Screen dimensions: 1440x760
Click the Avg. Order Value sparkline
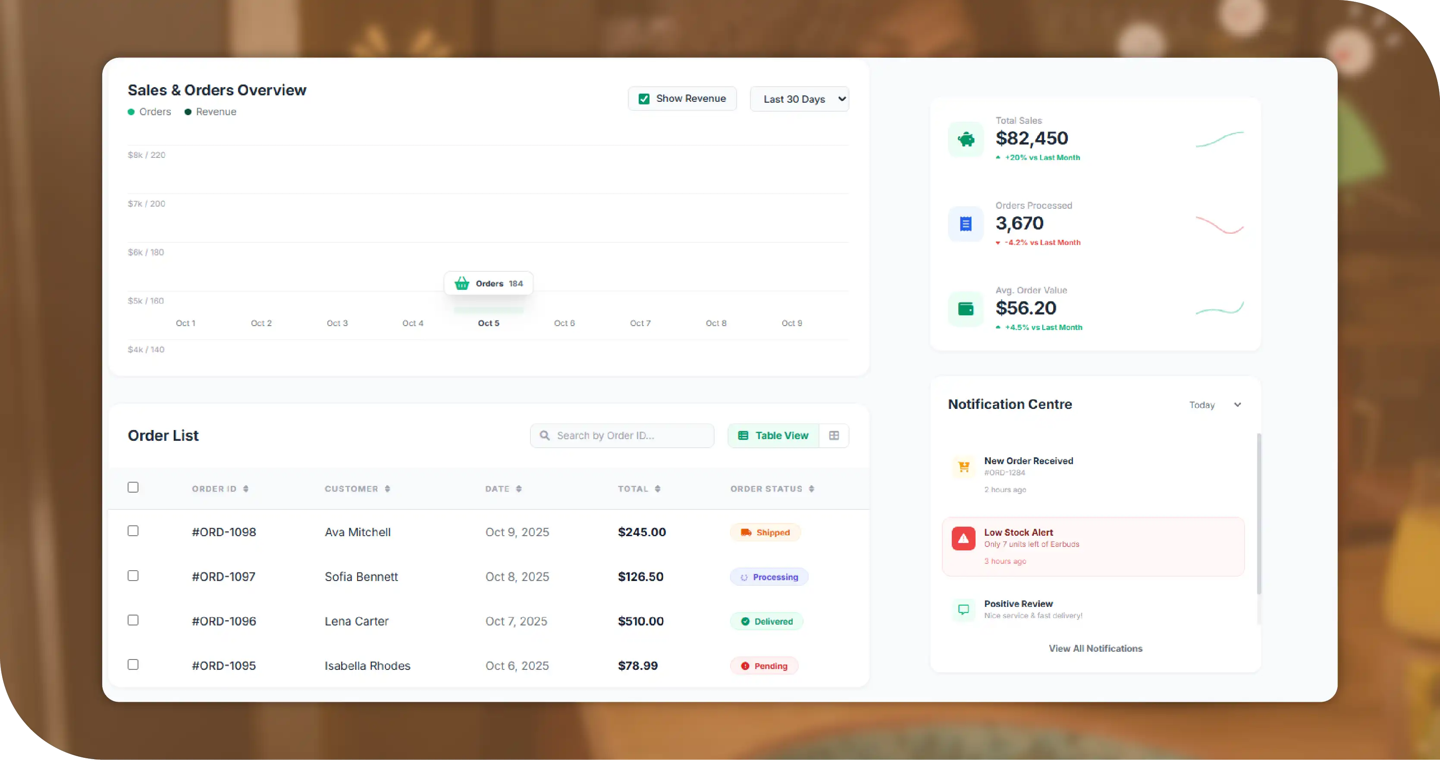pos(1219,308)
